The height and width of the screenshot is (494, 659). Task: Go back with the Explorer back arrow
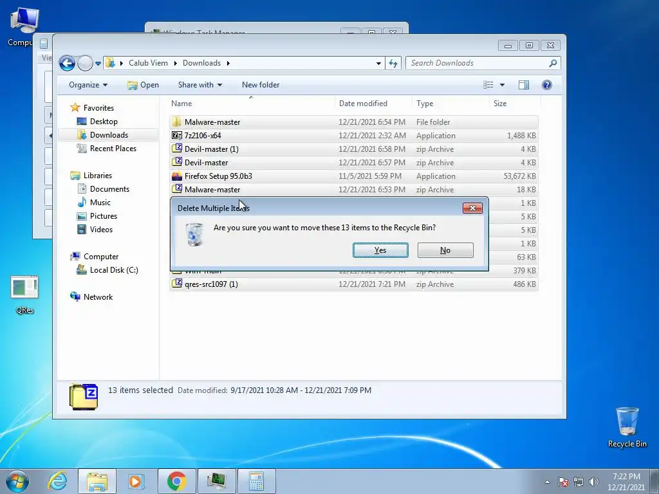67,64
